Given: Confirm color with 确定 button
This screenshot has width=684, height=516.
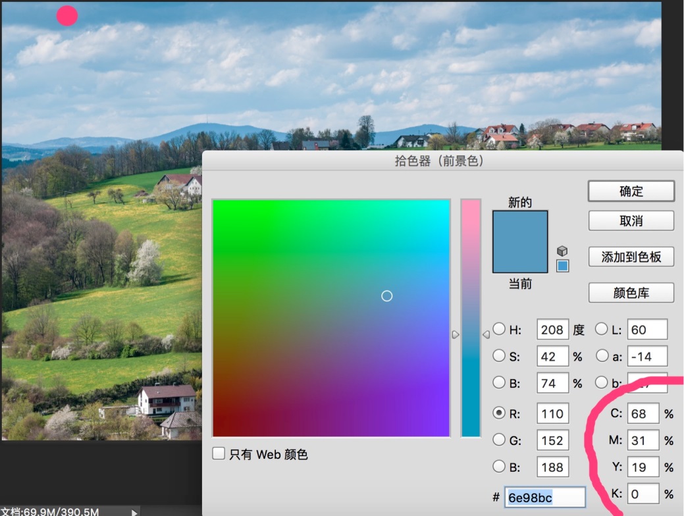Looking at the screenshot, I should click(x=631, y=191).
